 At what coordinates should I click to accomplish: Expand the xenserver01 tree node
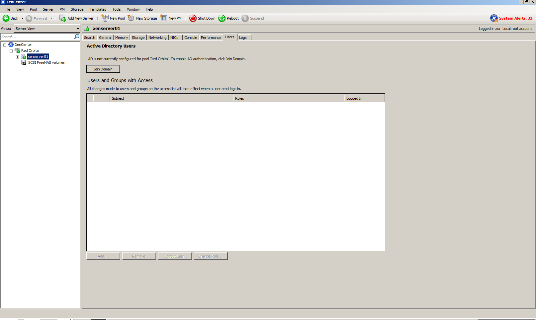pyautogui.click(x=17, y=56)
